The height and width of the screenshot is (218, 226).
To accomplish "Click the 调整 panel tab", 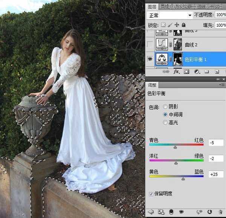I will click(x=152, y=85).
